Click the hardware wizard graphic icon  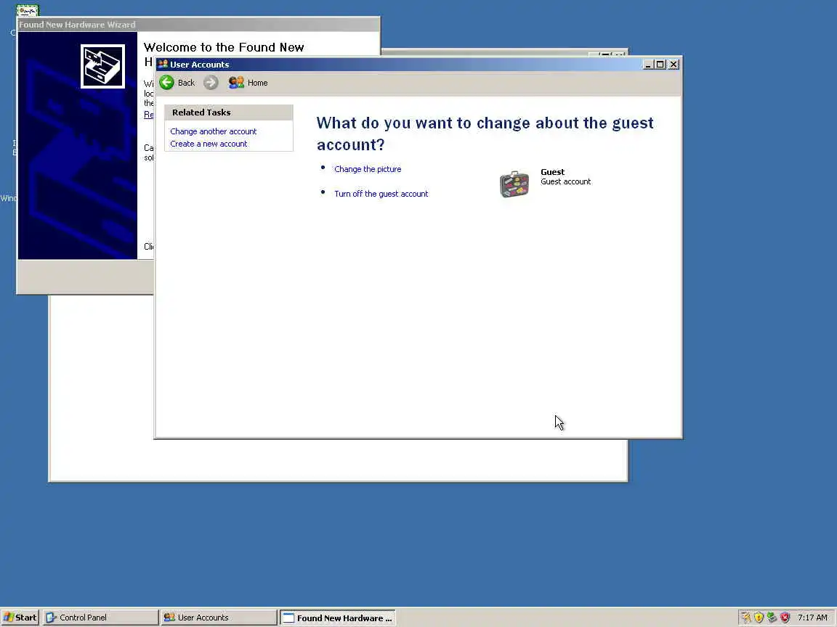102,66
